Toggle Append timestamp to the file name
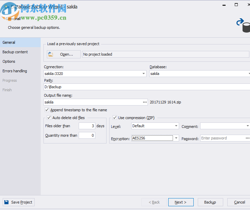 click(47, 110)
